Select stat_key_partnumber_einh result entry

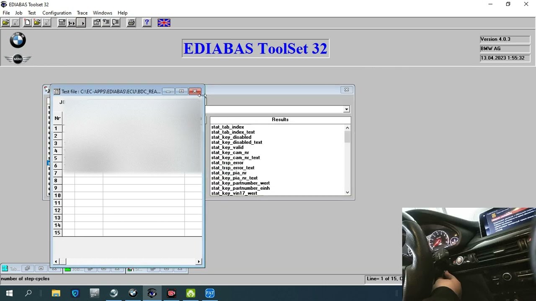click(240, 188)
